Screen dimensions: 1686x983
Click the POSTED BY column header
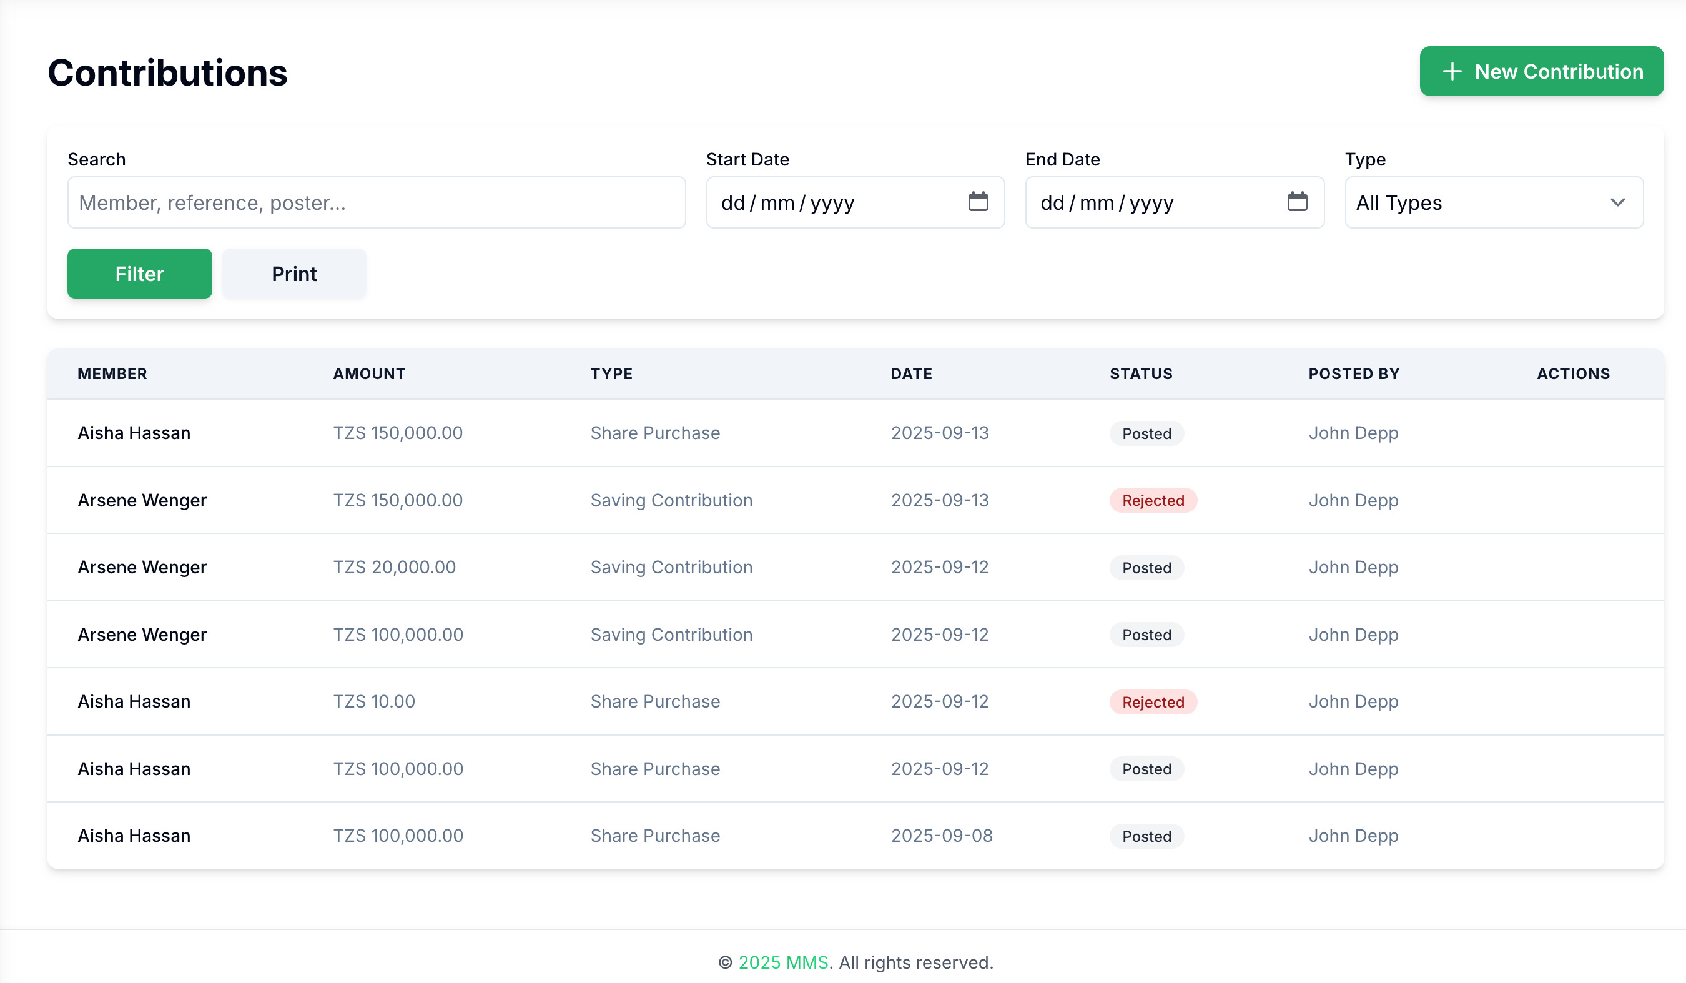(1354, 373)
